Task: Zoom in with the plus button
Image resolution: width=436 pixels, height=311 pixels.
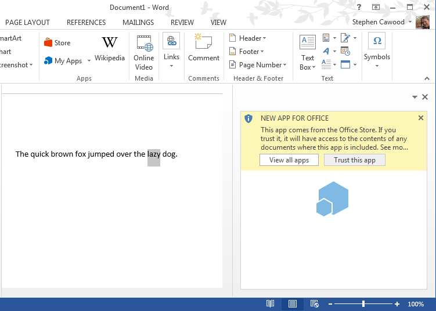Action: click(x=397, y=304)
